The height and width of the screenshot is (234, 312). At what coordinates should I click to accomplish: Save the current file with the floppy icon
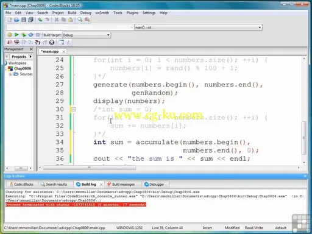pyautogui.click(x=24, y=19)
